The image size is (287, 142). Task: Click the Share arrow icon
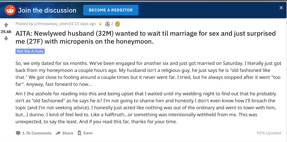58,133
